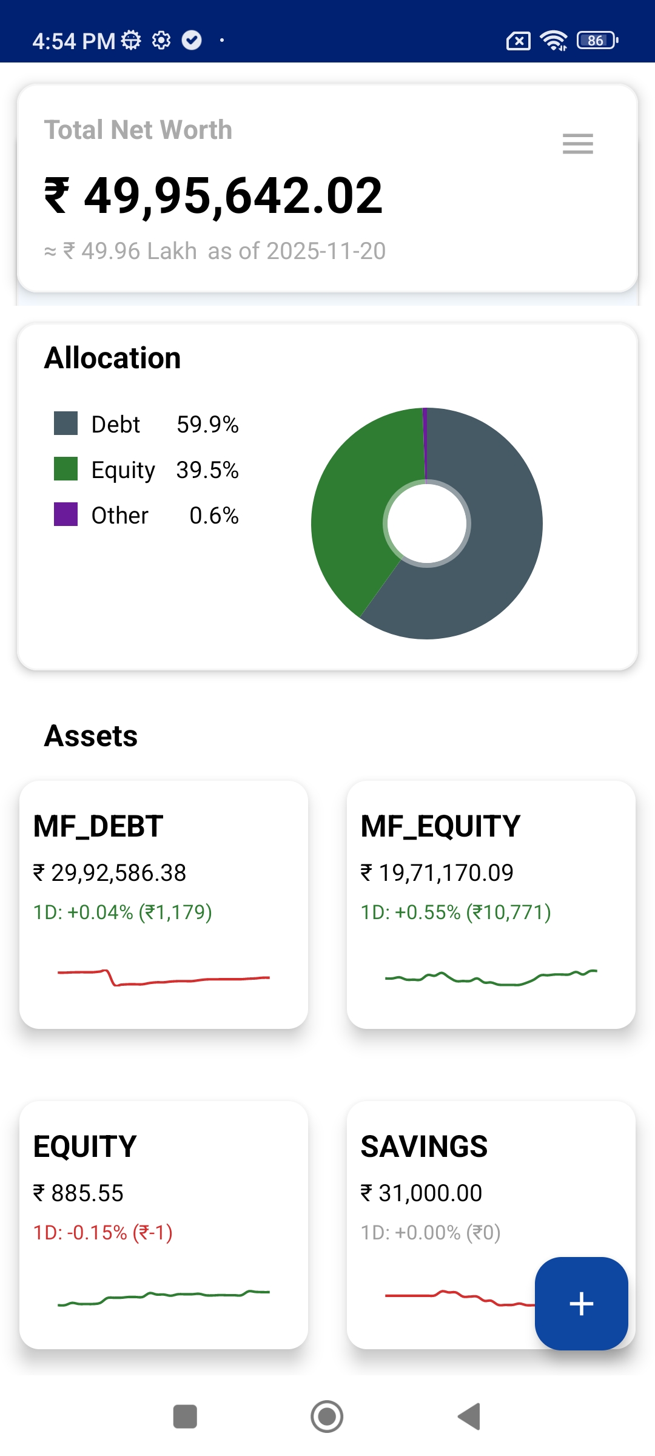655x1456 pixels.
Task: Tap the battery indicator icon
Action: click(597, 41)
